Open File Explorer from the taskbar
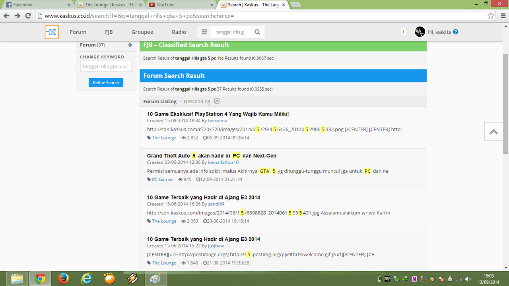509x286 pixels. [x=17, y=279]
